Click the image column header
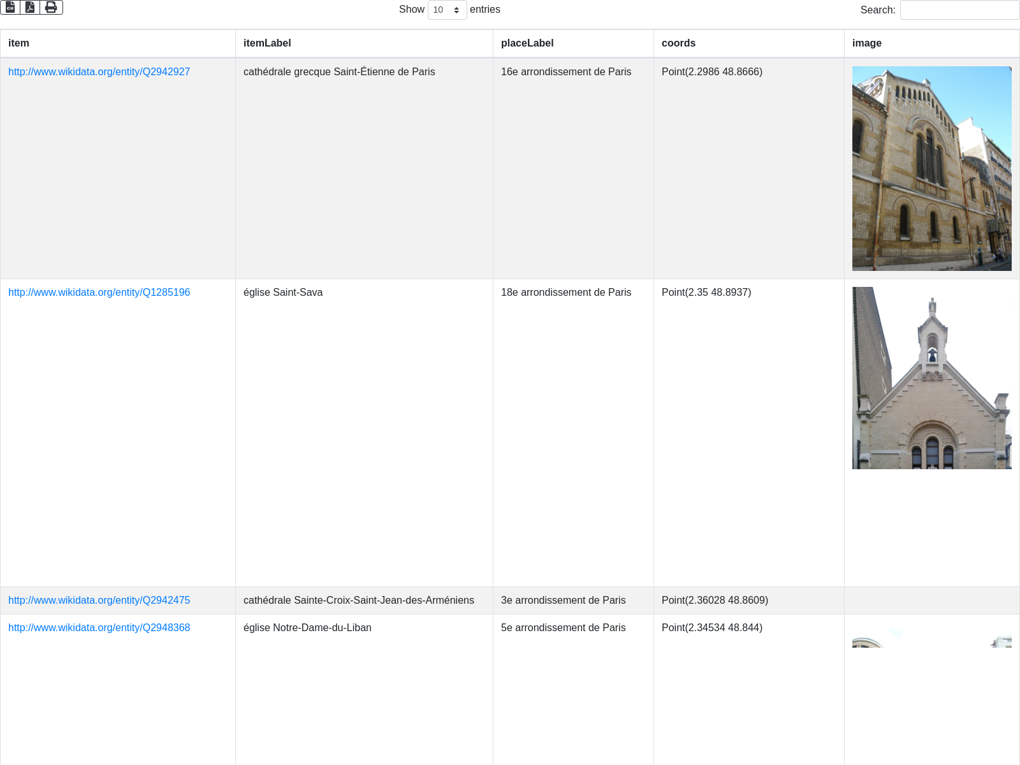Viewport: 1020px width, 765px height. pyautogui.click(x=867, y=43)
